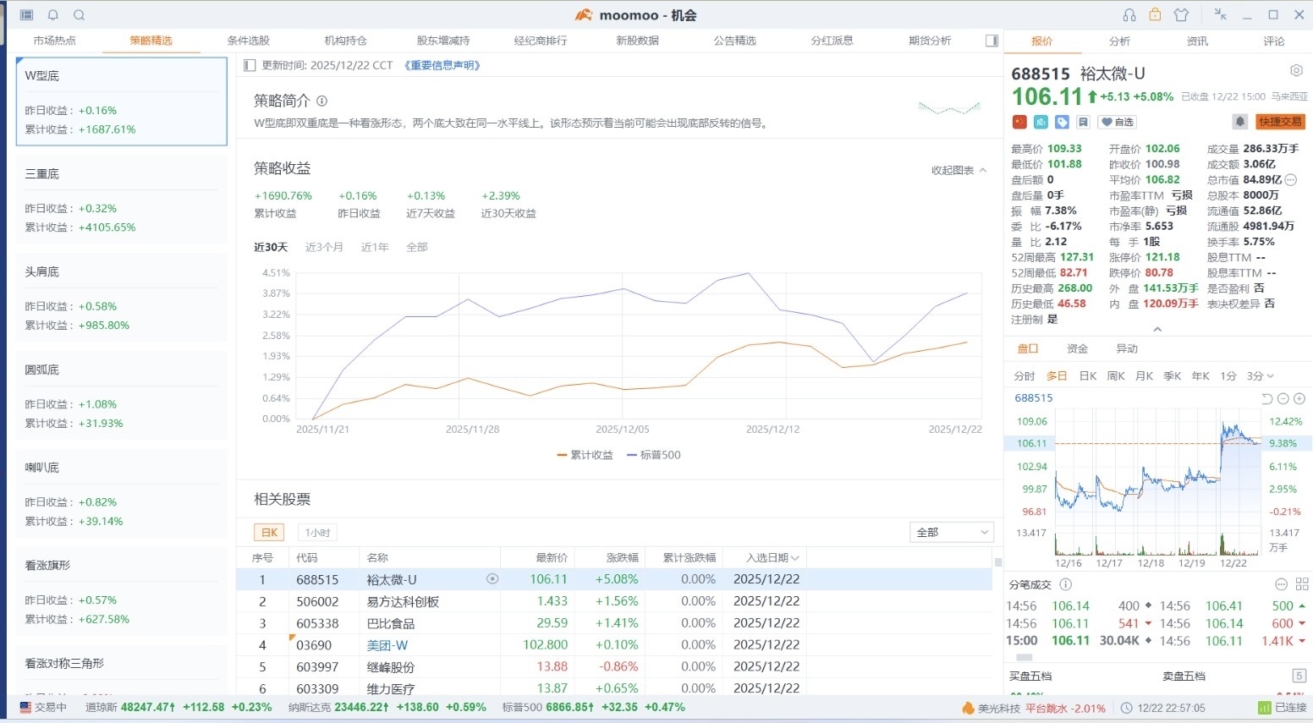This screenshot has width=1313, height=723.
Task: Sort by 入选日期 column dropdown
Action: tap(772, 558)
